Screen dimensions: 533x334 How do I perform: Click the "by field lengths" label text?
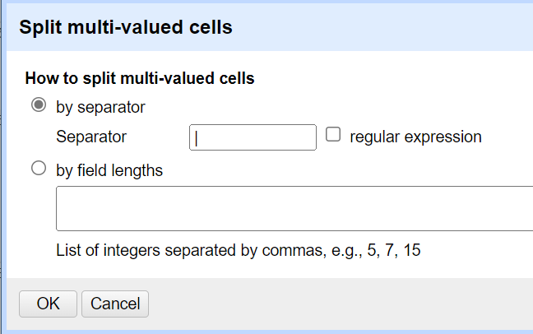tap(109, 170)
